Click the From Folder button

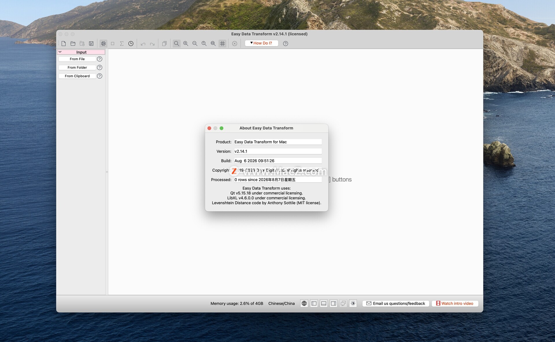click(77, 68)
